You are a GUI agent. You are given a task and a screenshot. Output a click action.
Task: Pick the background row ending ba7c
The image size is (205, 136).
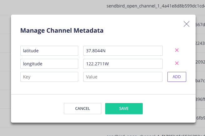coord(200,81)
